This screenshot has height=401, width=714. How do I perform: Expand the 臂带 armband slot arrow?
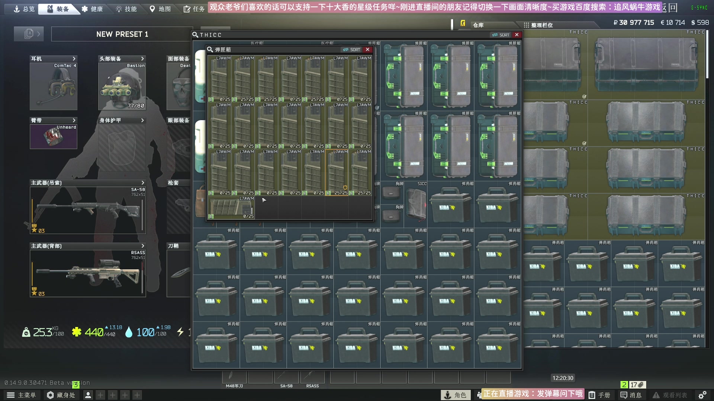pos(74,120)
